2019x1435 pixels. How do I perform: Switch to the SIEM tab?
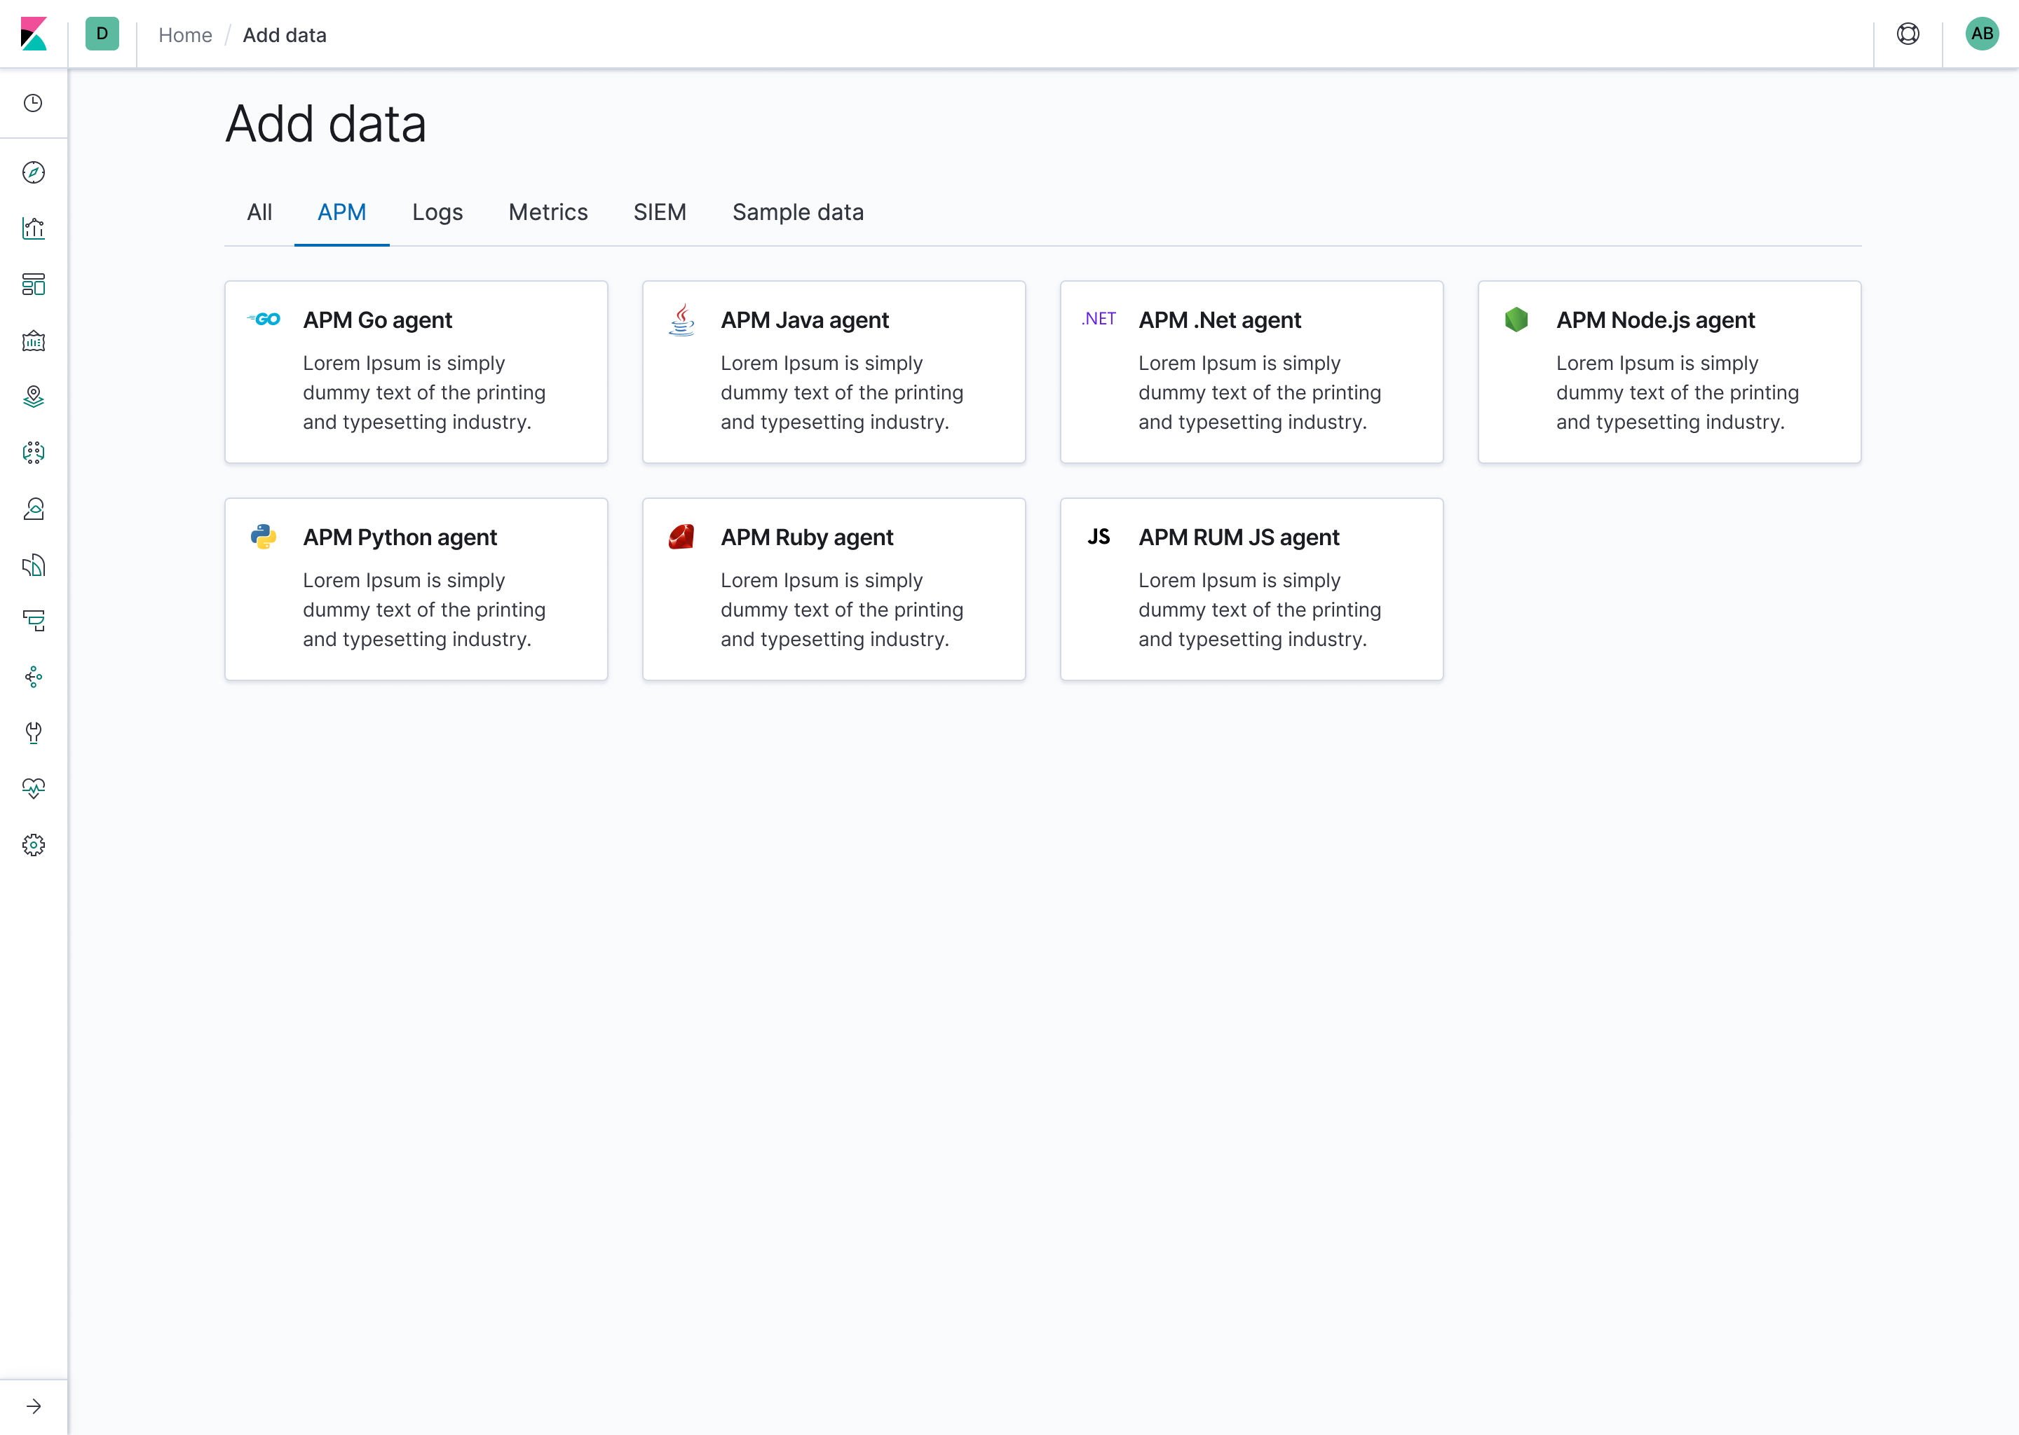(x=660, y=212)
